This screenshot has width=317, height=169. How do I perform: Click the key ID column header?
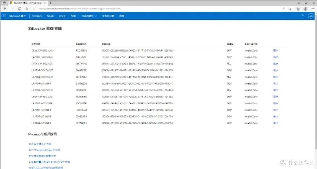[x=81, y=44]
